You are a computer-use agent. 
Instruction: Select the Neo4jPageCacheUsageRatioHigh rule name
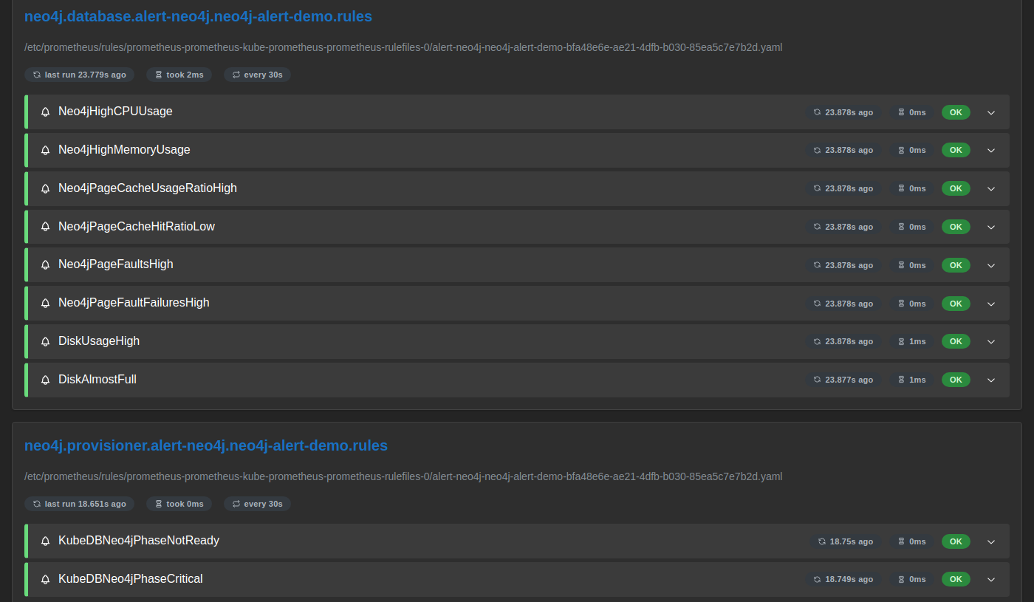[148, 188]
